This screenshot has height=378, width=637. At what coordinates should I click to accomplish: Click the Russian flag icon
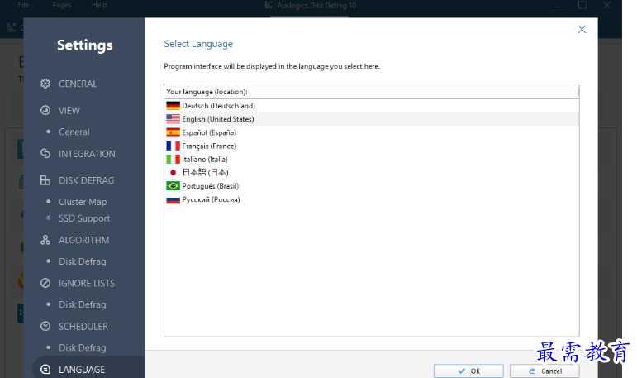coord(173,200)
